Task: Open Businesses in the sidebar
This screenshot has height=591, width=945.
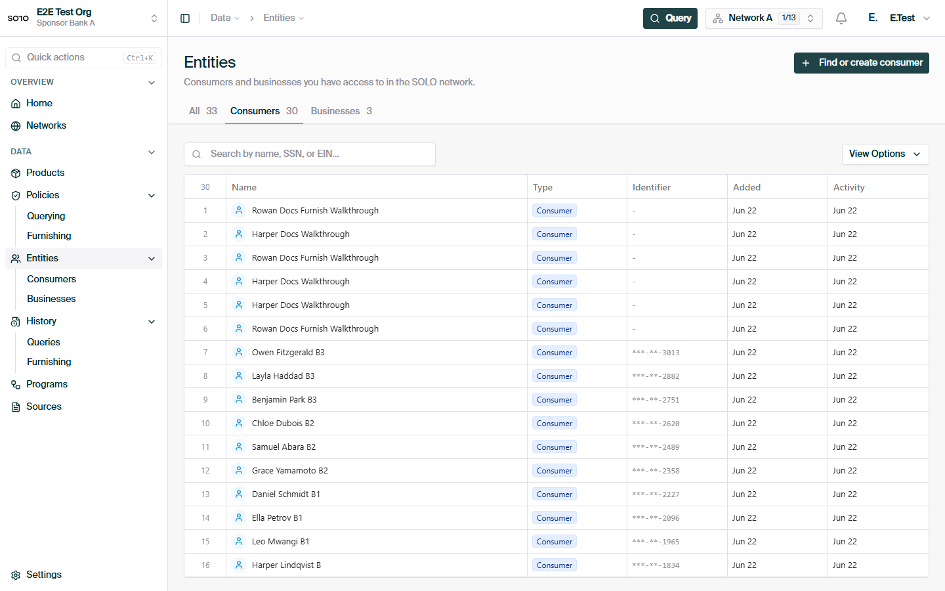Action: 51,299
